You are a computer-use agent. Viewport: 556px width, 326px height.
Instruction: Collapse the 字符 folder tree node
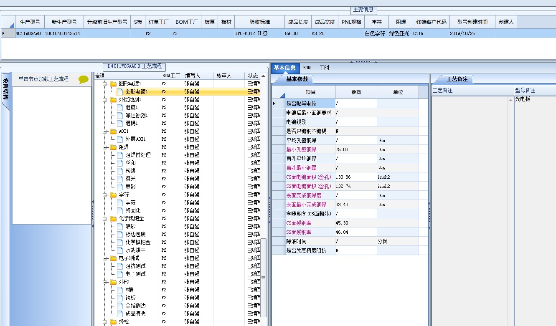point(105,195)
